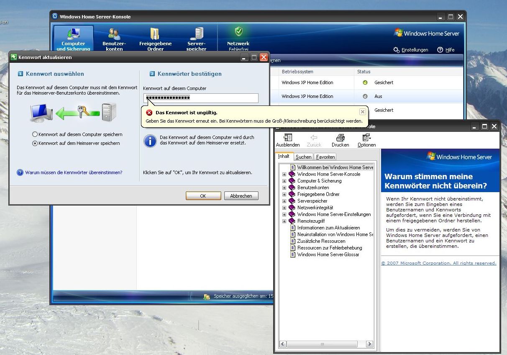Click Speicher ausgeglichen status bar text
This screenshot has width=507, height=355.
tap(243, 296)
